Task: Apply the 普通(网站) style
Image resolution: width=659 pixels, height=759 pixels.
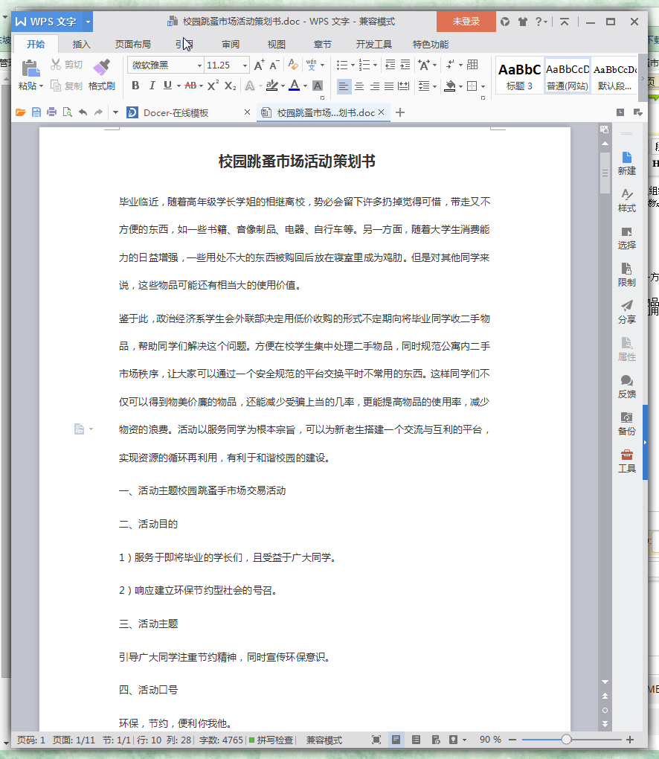Action: (x=567, y=75)
